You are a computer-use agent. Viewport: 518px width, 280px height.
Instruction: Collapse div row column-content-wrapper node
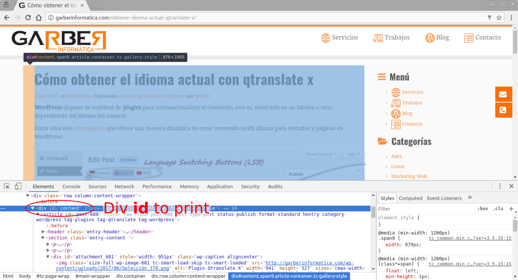(28, 196)
